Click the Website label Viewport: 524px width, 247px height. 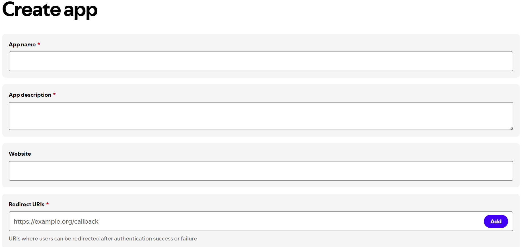point(20,154)
